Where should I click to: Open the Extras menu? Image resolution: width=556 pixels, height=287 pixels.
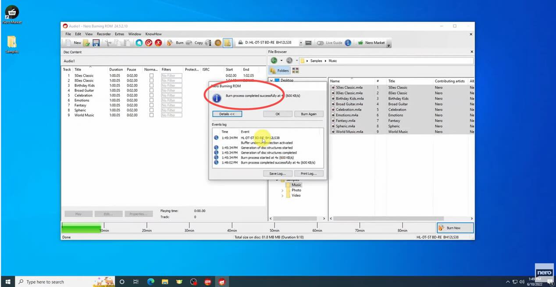pyautogui.click(x=120, y=34)
